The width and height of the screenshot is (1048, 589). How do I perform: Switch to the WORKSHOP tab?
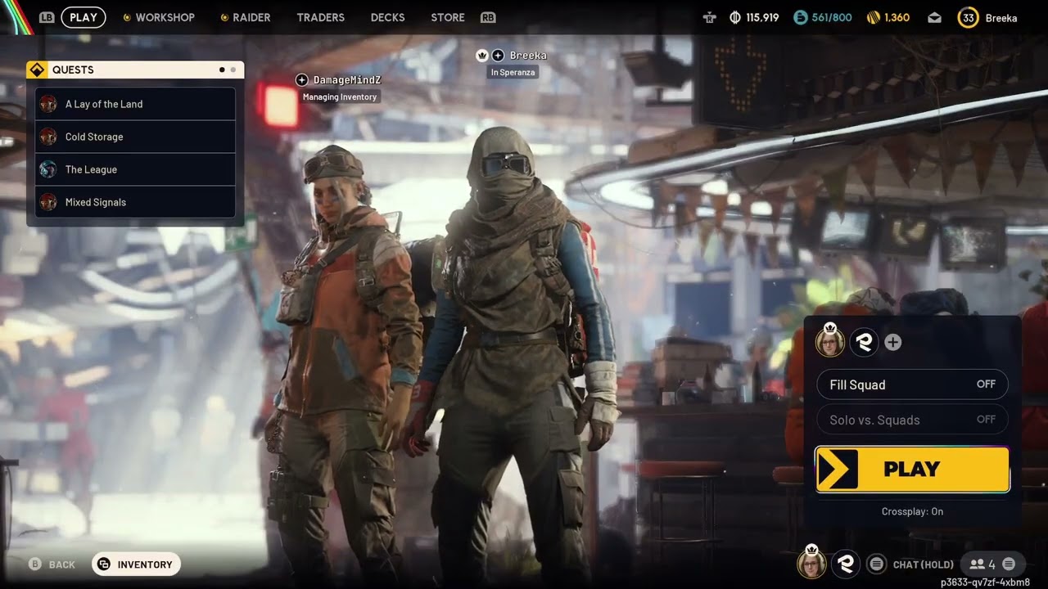165,17
